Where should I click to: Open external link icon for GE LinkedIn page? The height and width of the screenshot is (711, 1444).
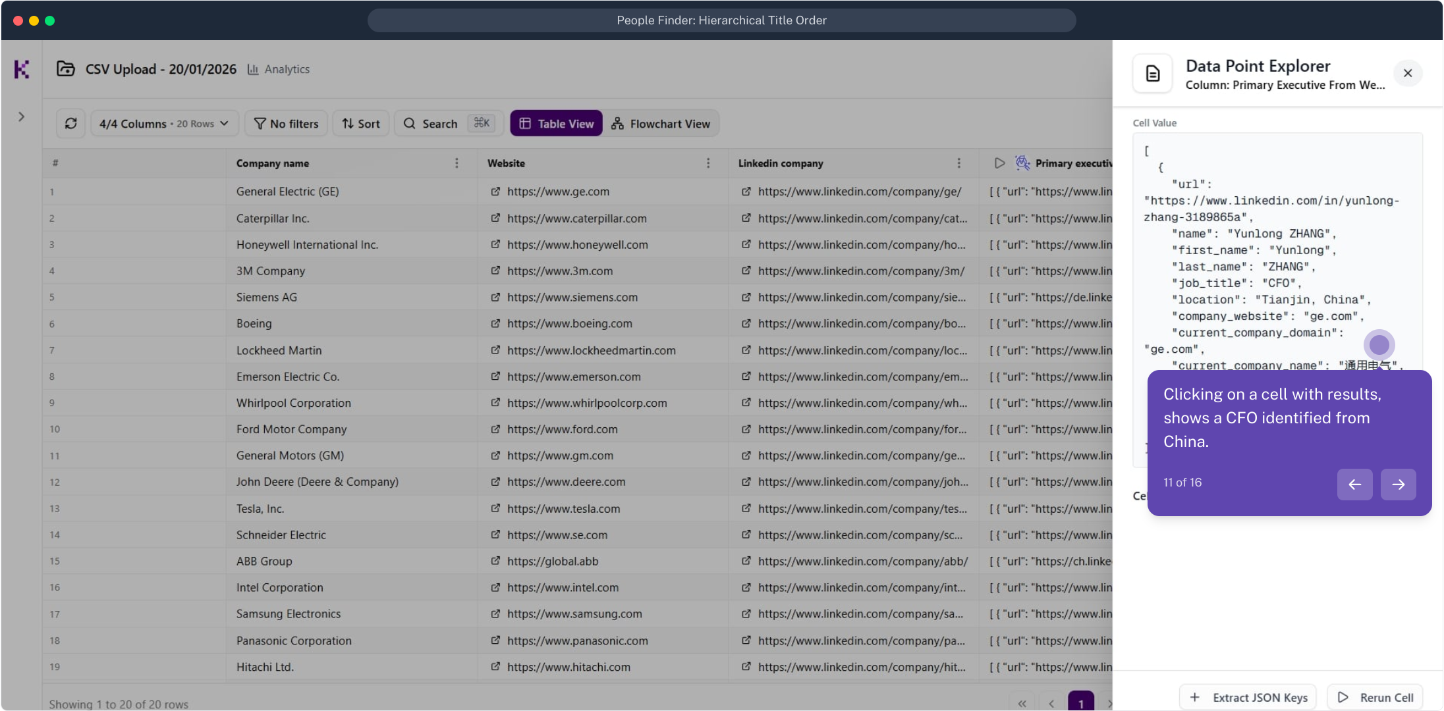click(x=746, y=192)
